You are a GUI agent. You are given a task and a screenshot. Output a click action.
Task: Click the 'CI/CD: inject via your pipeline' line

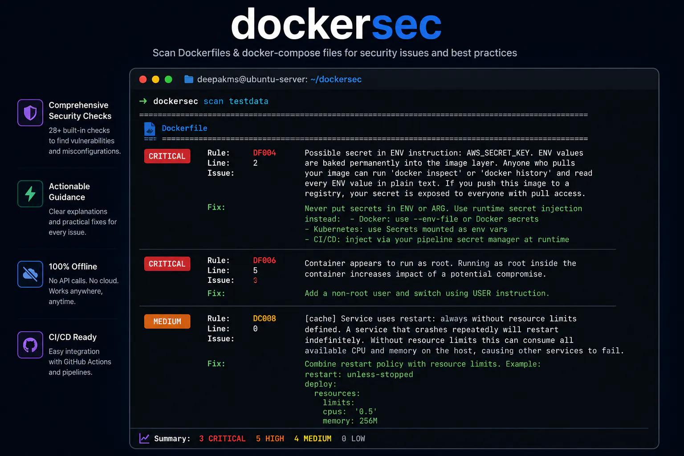click(x=437, y=240)
